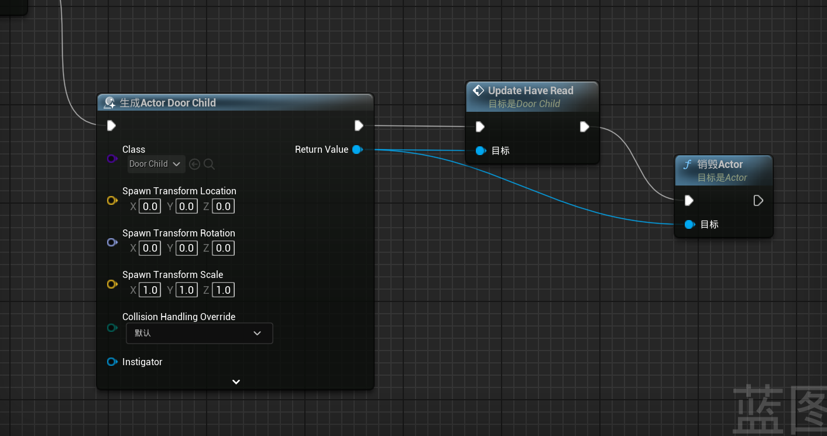Click the Instigator input pin
827x436 pixels.
click(x=112, y=362)
